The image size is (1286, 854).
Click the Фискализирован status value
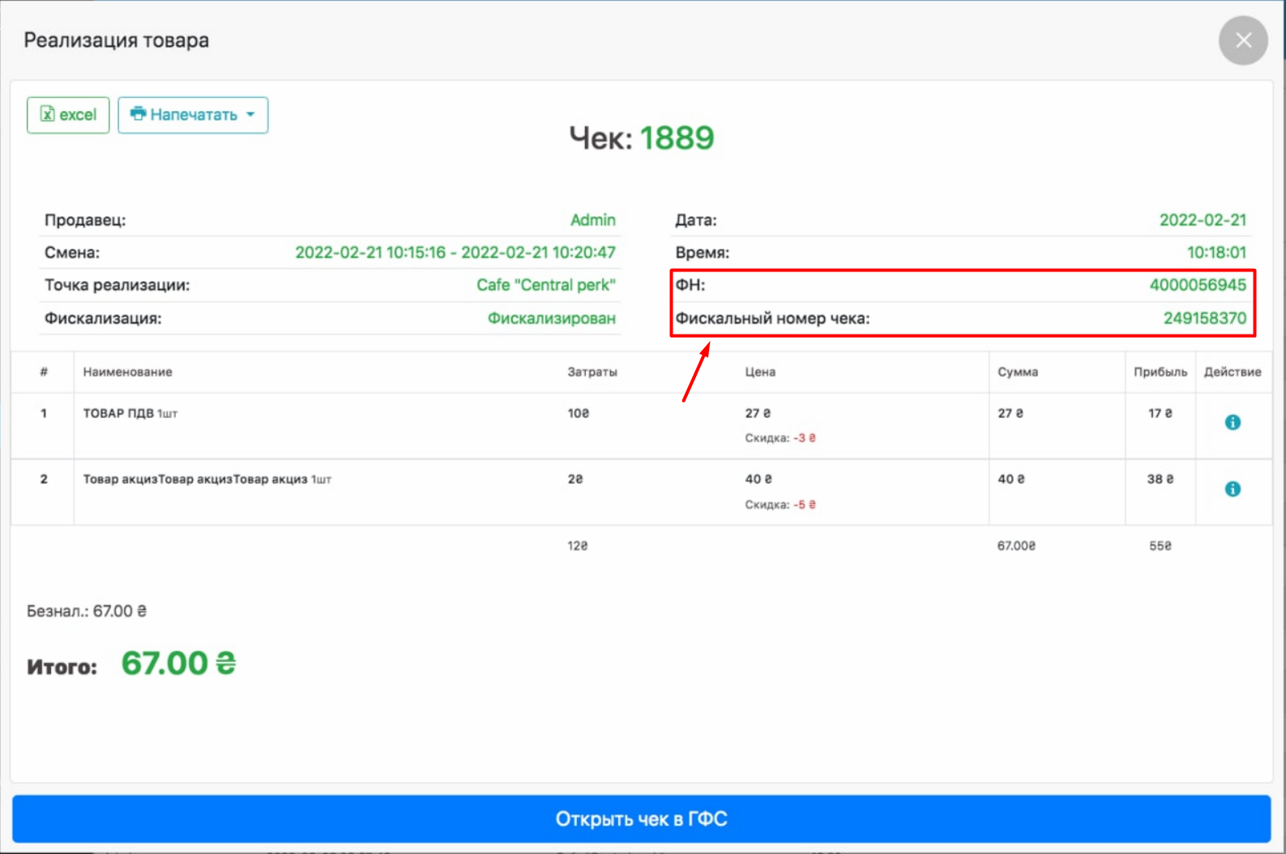(551, 318)
